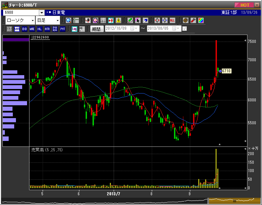
Task: Toggle the MA moving average indicator
Action: tap(17, 29)
